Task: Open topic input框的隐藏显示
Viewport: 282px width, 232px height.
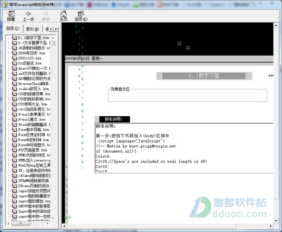Action: (x=34, y=196)
